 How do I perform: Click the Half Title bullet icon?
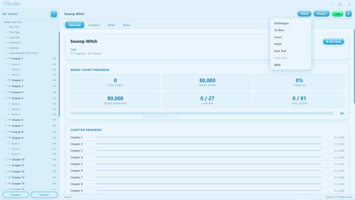[x=7, y=27]
